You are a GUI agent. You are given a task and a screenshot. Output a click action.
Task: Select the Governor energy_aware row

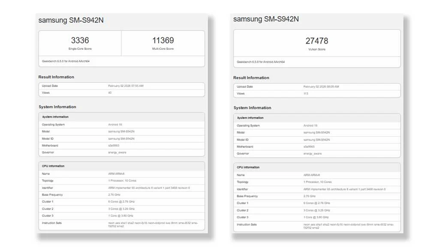tap(121, 152)
